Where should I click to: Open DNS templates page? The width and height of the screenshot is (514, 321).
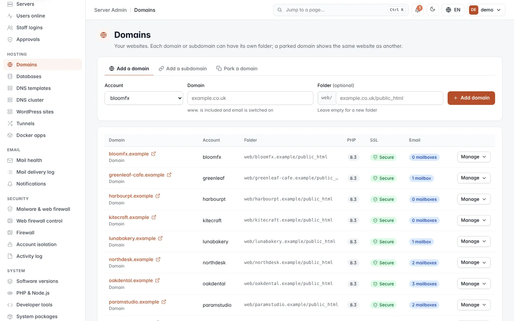pyautogui.click(x=43, y=88)
